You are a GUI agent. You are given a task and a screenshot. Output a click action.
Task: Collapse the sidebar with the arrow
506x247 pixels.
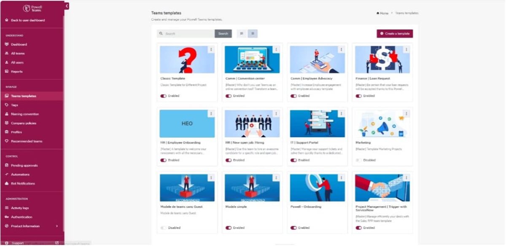[67, 5]
